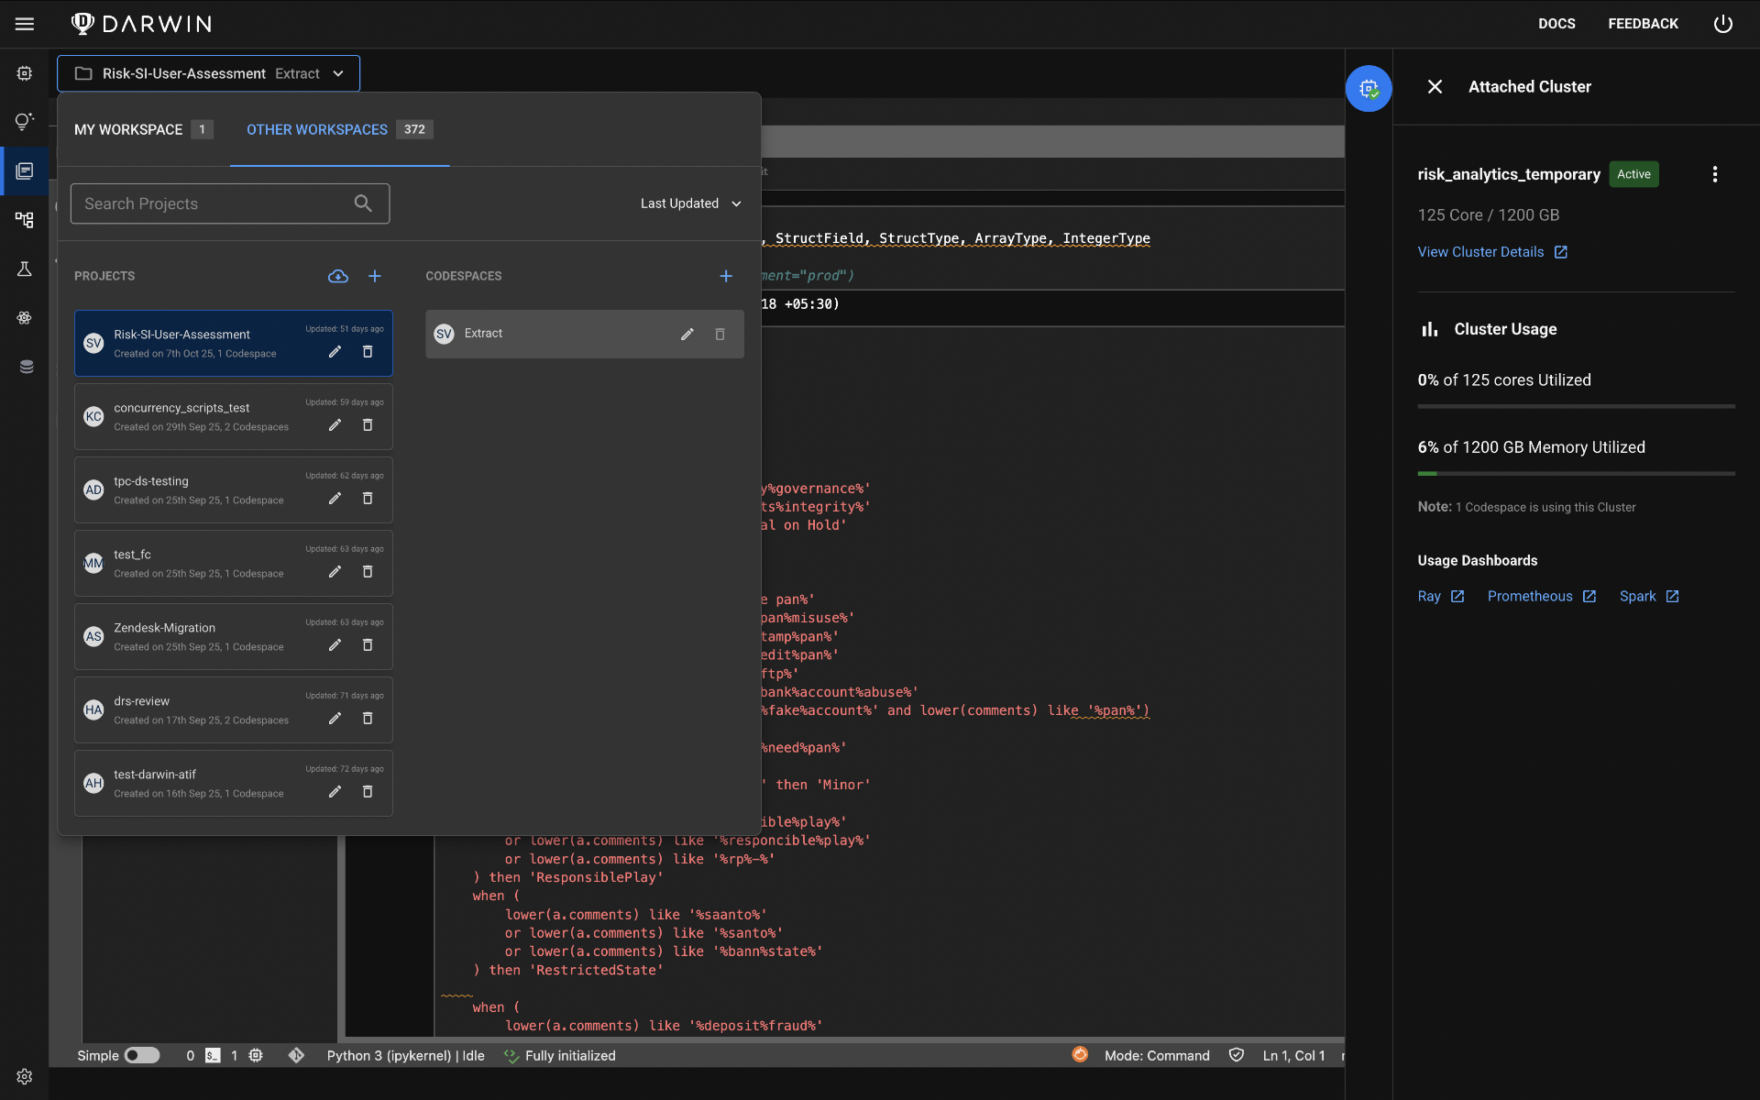The width and height of the screenshot is (1760, 1100).
Task: Select the Zendesk-Migration project card
Action: point(233,637)
